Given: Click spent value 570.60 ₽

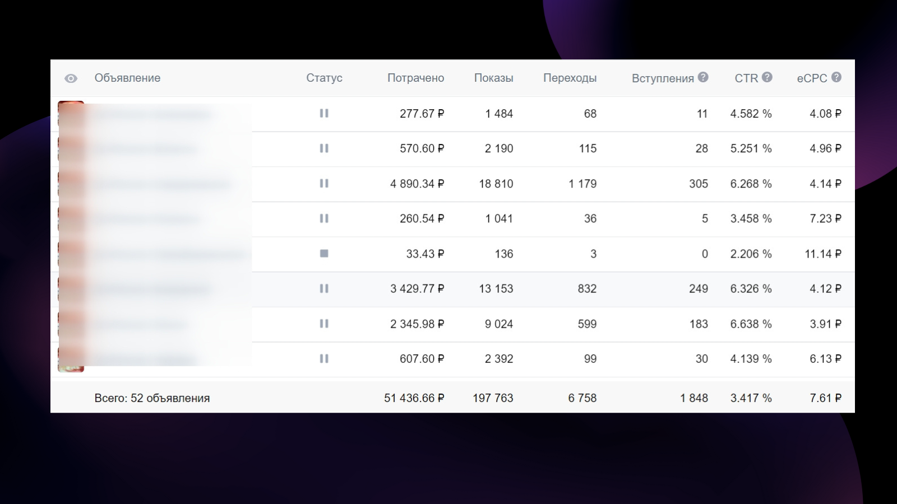Looking at the screenshot, I should [422, 148].
